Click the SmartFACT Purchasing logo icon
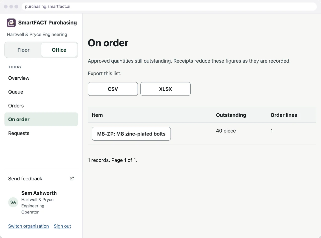This screenshot has width=321, height=238. pos(11,23)
